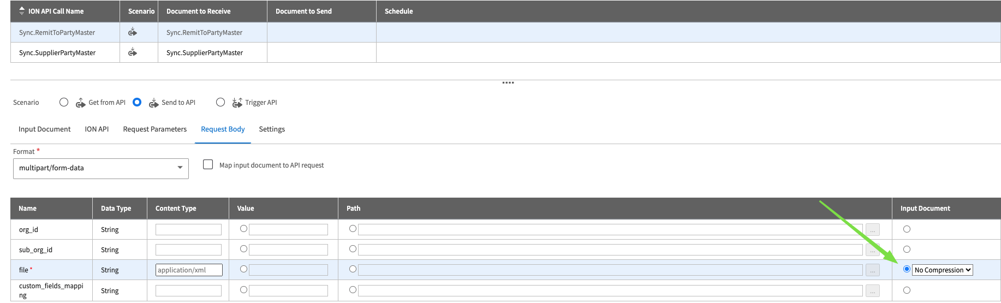Open the No Compression dropdown
The height and width of the screenshot is (303, 1001).
coord(943,270)
